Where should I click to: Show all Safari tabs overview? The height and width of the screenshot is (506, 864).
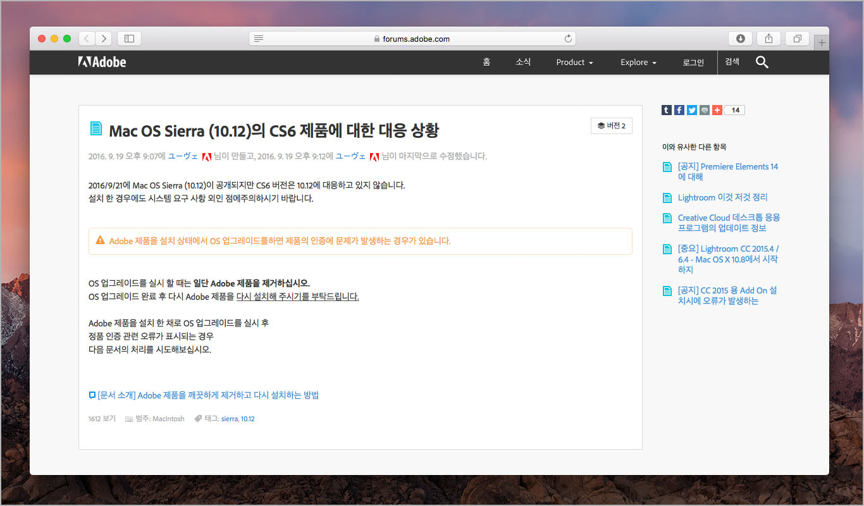[797, 39]
